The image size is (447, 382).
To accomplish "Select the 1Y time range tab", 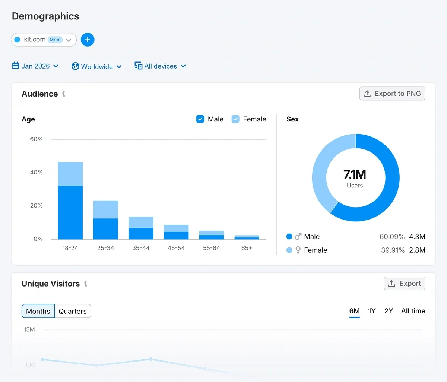I will tap(372, 311).
